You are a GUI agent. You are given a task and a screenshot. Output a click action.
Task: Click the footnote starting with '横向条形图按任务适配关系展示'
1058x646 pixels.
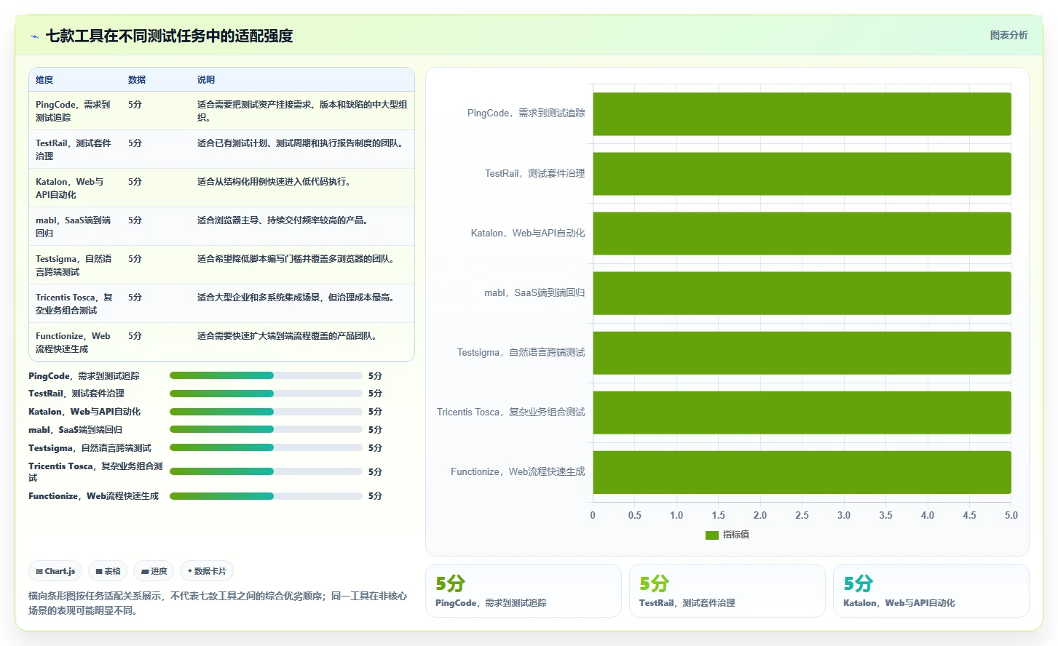tap(218, 603)
